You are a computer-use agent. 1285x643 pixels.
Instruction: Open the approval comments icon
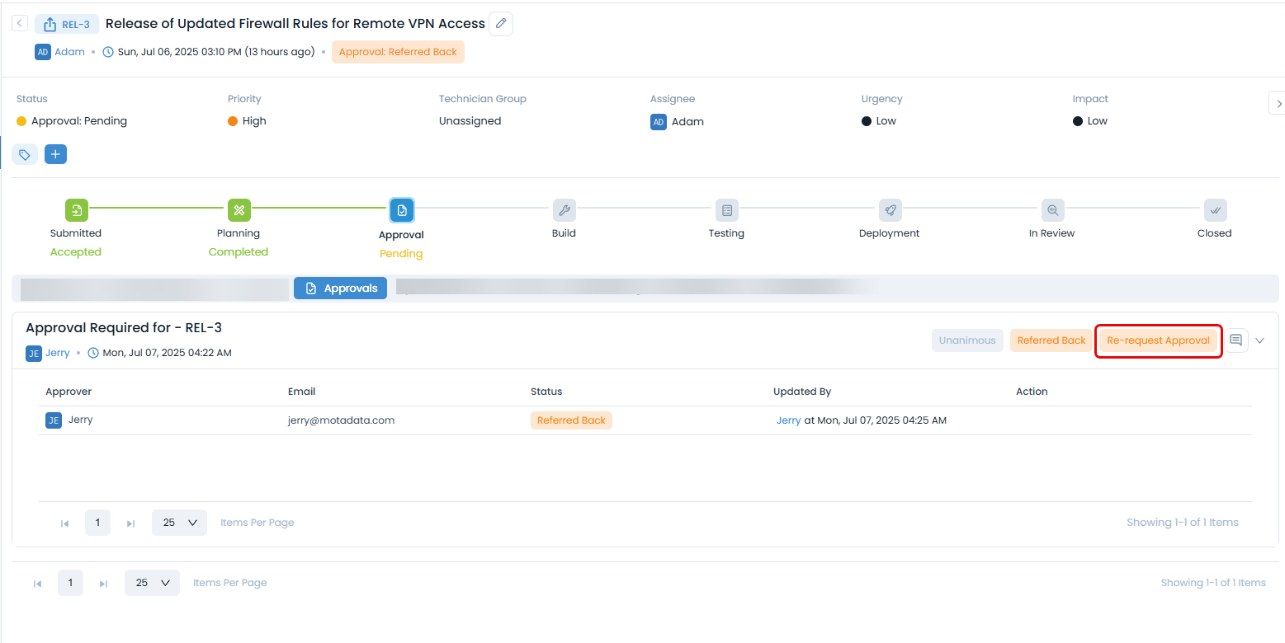pyautogui.click(x=1235, y=340)
